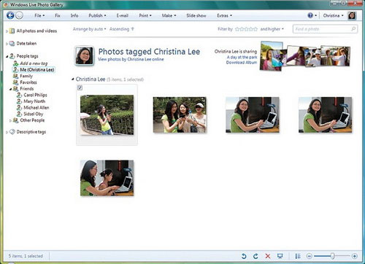Image resolution: width=365 pixels, height=264 pixels.
Task: Open the Print menu
Action: (145, 15)
